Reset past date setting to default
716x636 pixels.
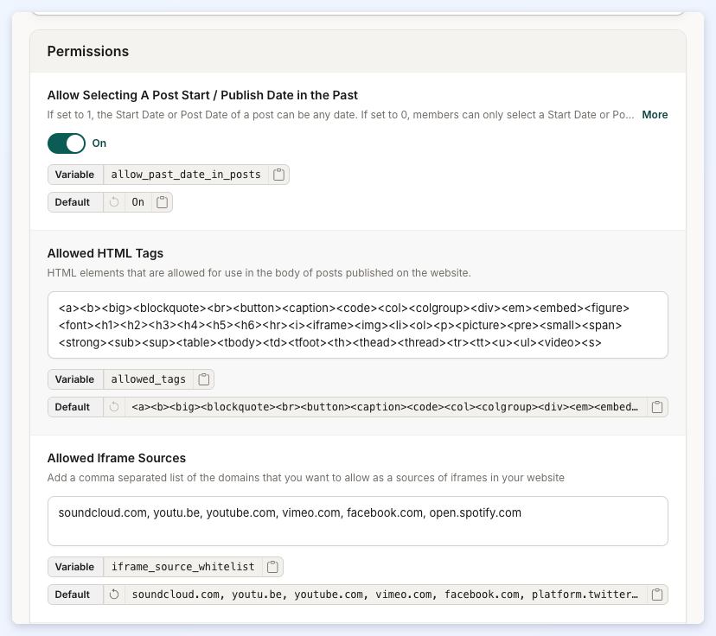pyautogui.click(x=114, y=202)
